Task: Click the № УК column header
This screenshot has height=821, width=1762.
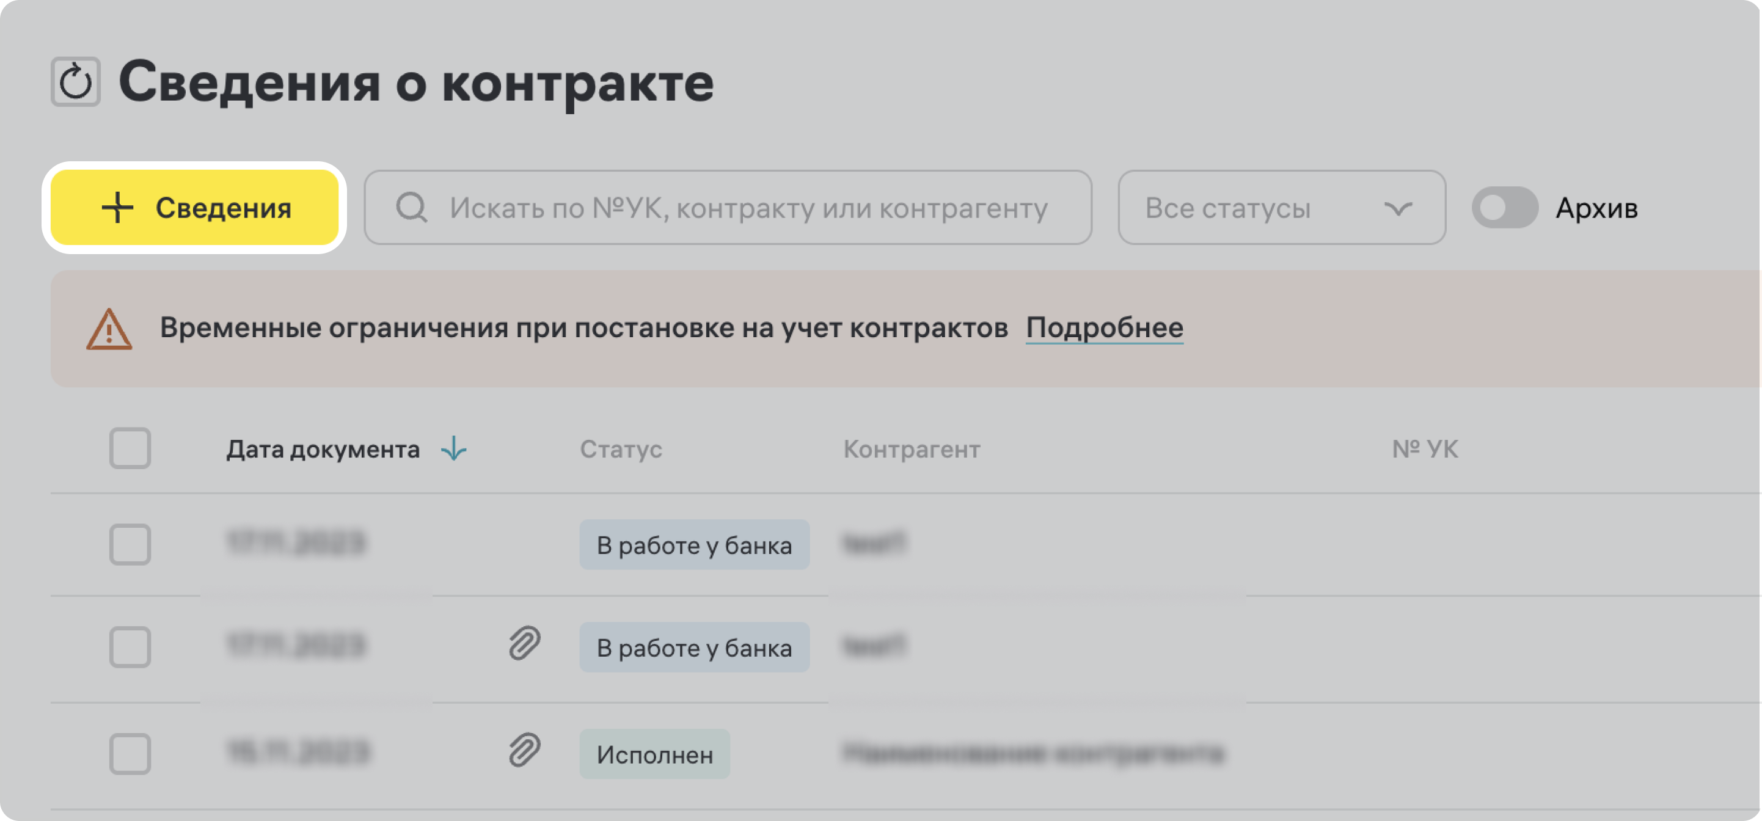Action: coord(1425,450)
